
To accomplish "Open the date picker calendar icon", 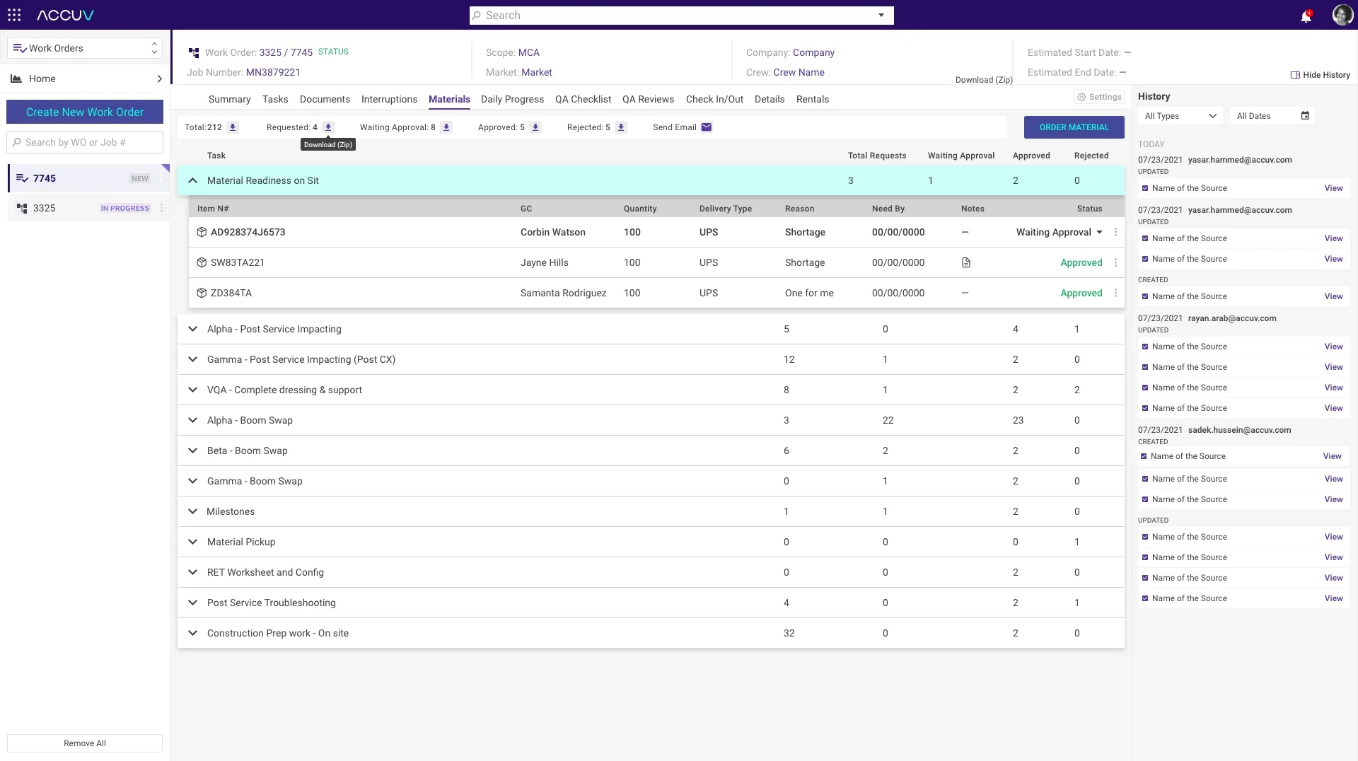I will click(x=1305, y=116).
